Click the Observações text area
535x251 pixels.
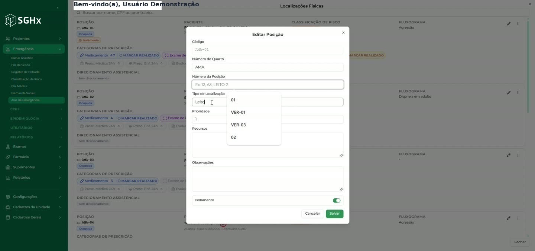tap(267, 179)
